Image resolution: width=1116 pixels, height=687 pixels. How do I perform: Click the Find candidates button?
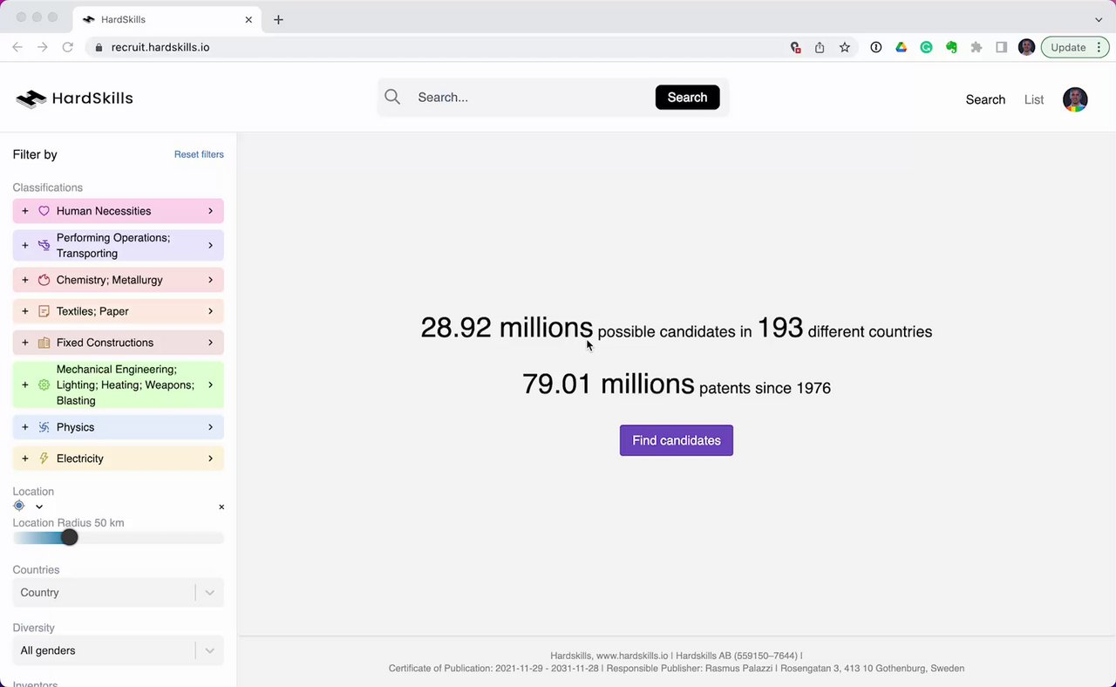pos(676,440)
